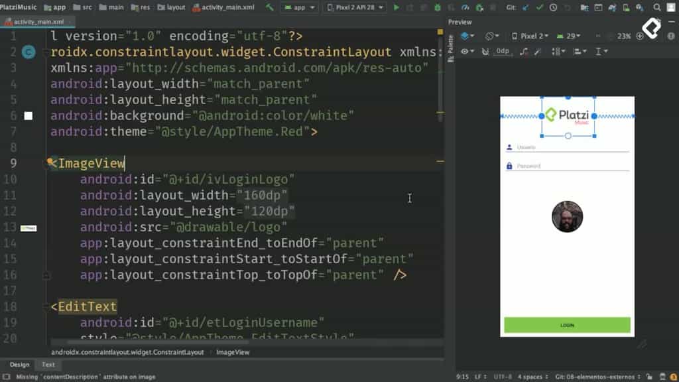
Task: Toggle the line breakpoint gutter square on line 6
Action: pos(27,115)
